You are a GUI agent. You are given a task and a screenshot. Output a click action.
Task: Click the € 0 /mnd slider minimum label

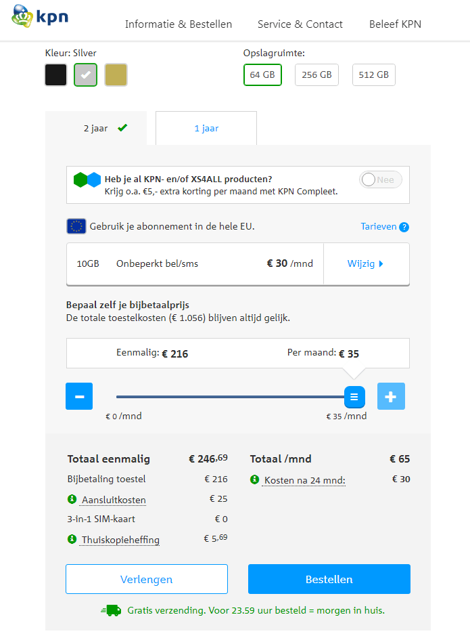click(124, 416)
